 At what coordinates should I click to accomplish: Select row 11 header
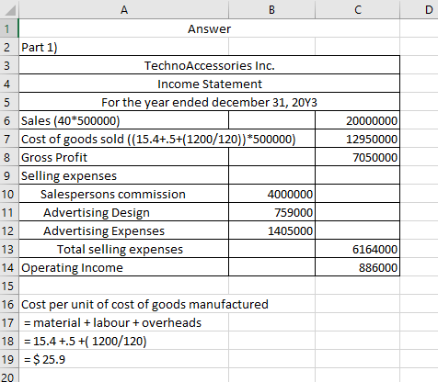coord(9,212)
